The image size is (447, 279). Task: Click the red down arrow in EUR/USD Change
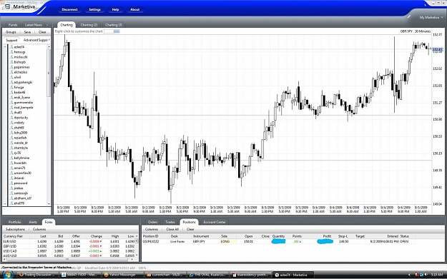click(101, 241)
